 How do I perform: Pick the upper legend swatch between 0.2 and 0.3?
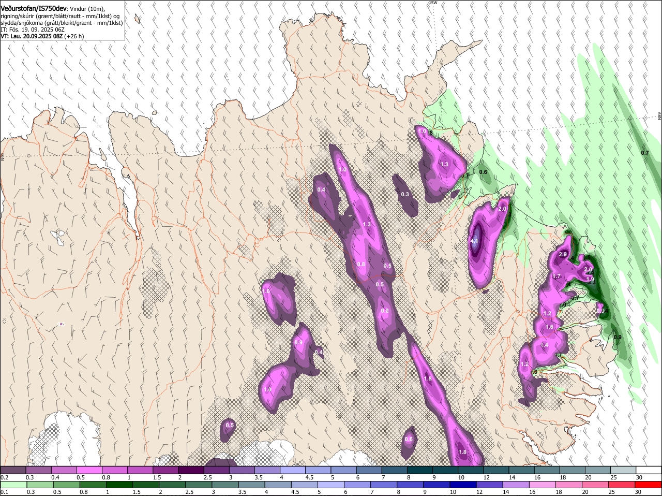(x=13, y=470)
